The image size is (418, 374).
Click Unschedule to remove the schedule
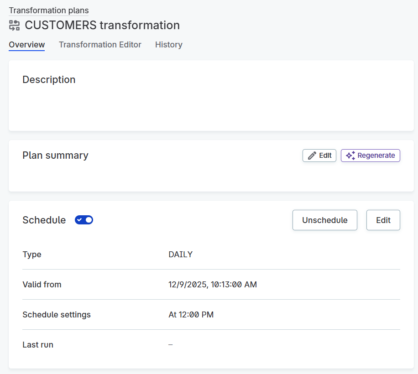pyautogui.click(x=324, y=220)
